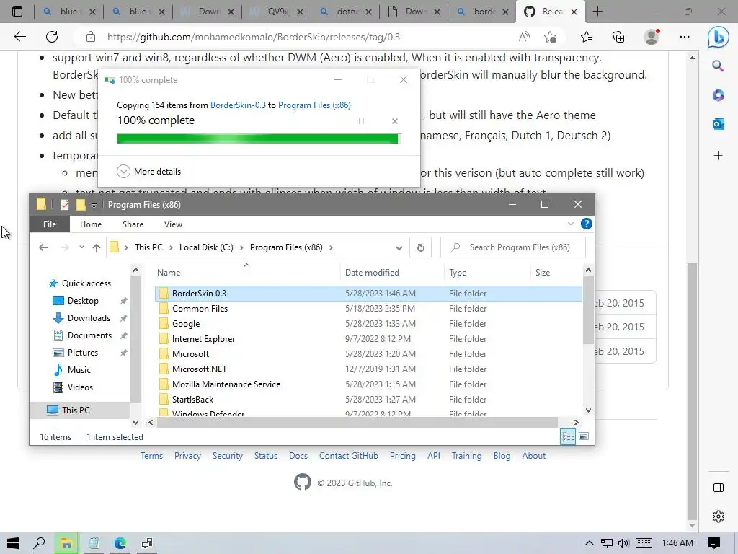The image size is (738, 554).
Task: Open the View ribbon tab
Action: (x=173, y=224)
